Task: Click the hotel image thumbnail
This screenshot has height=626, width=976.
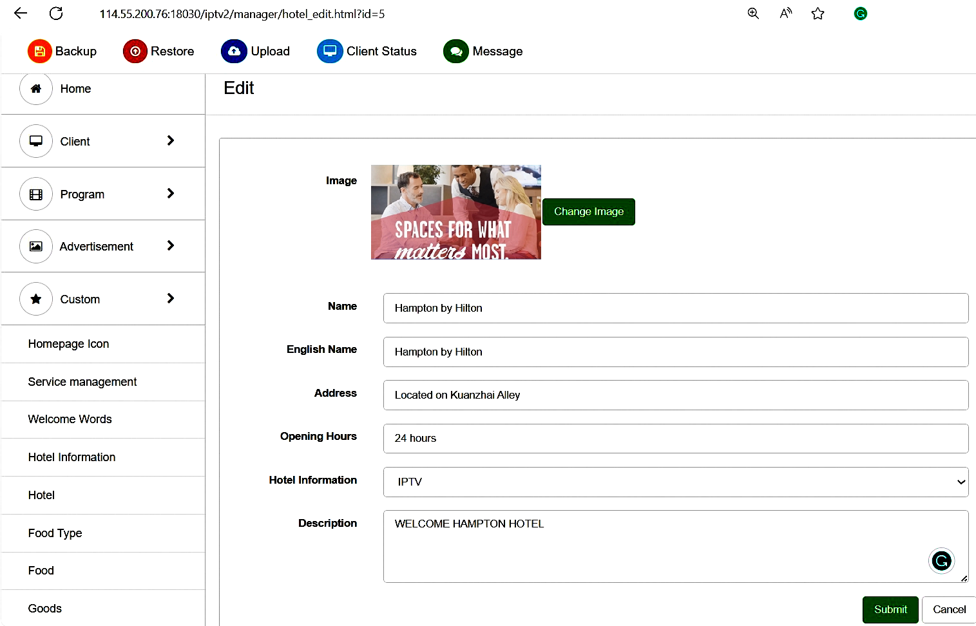Action: pyautogui.click(x=456, y=212)
